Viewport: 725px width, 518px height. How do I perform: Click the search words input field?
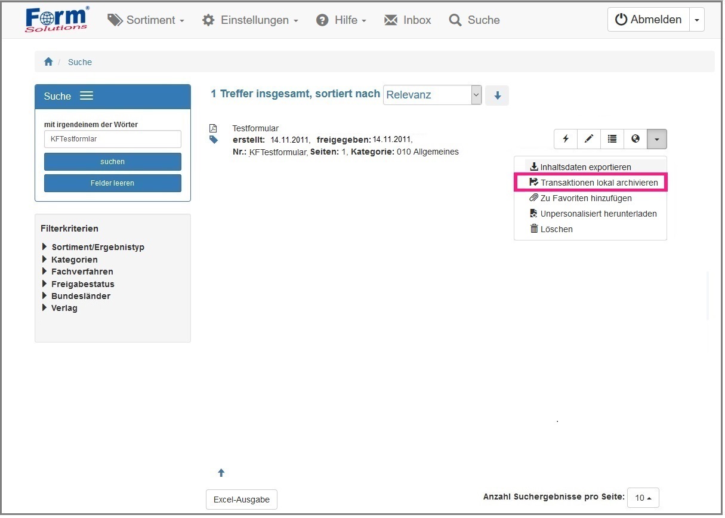pyautogui.click(x=113, y=139)
